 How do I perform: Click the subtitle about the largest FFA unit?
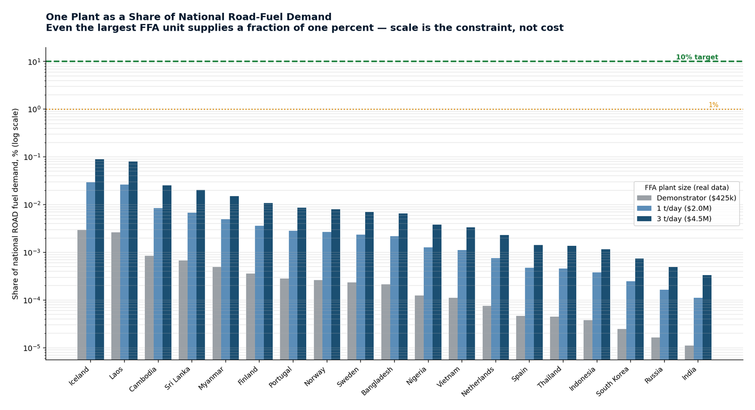[305, 28]
